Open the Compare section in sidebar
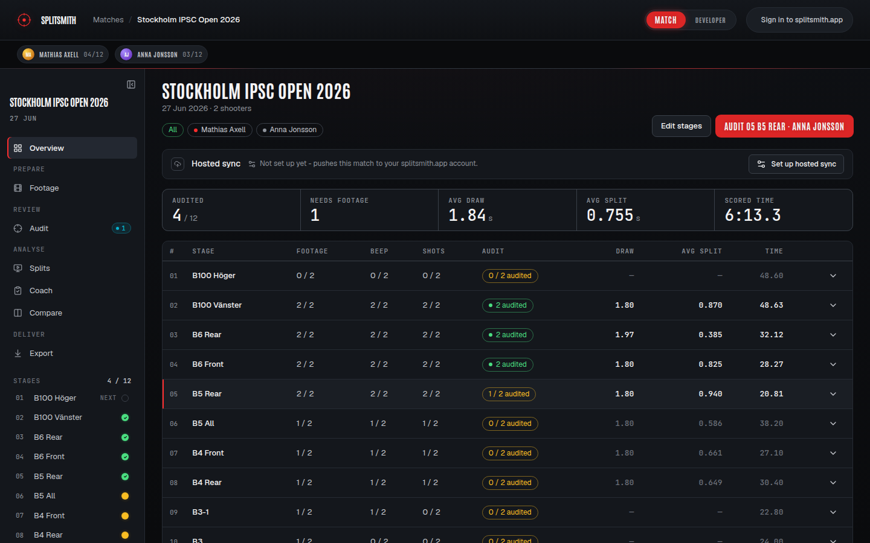Screen dimensions: 870x543 [x=72, y=313]
